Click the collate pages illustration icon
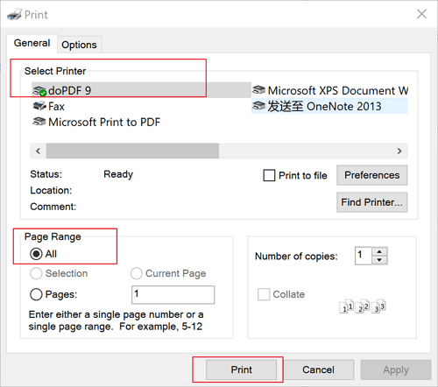The width and height of the screenshot is (438, 387). click(363, 306)
